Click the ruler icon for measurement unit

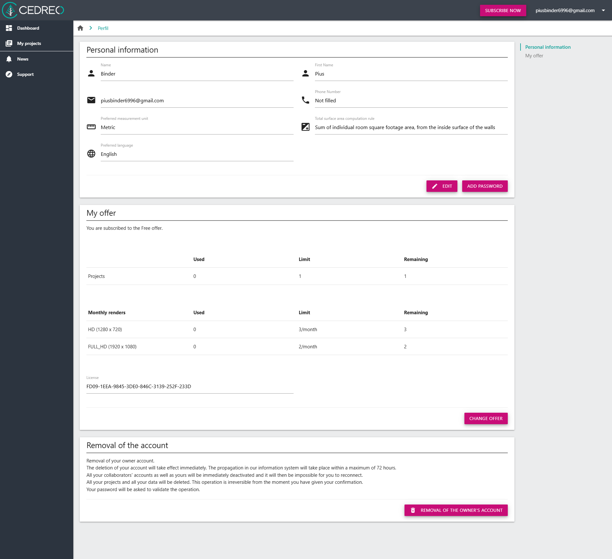91,127
